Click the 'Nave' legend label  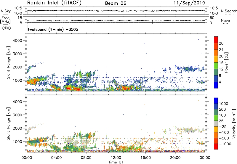[225, 21]
